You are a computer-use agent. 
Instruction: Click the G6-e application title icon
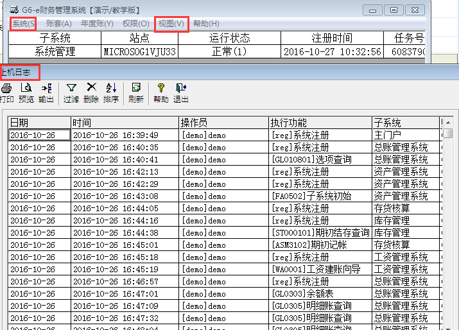14,10
